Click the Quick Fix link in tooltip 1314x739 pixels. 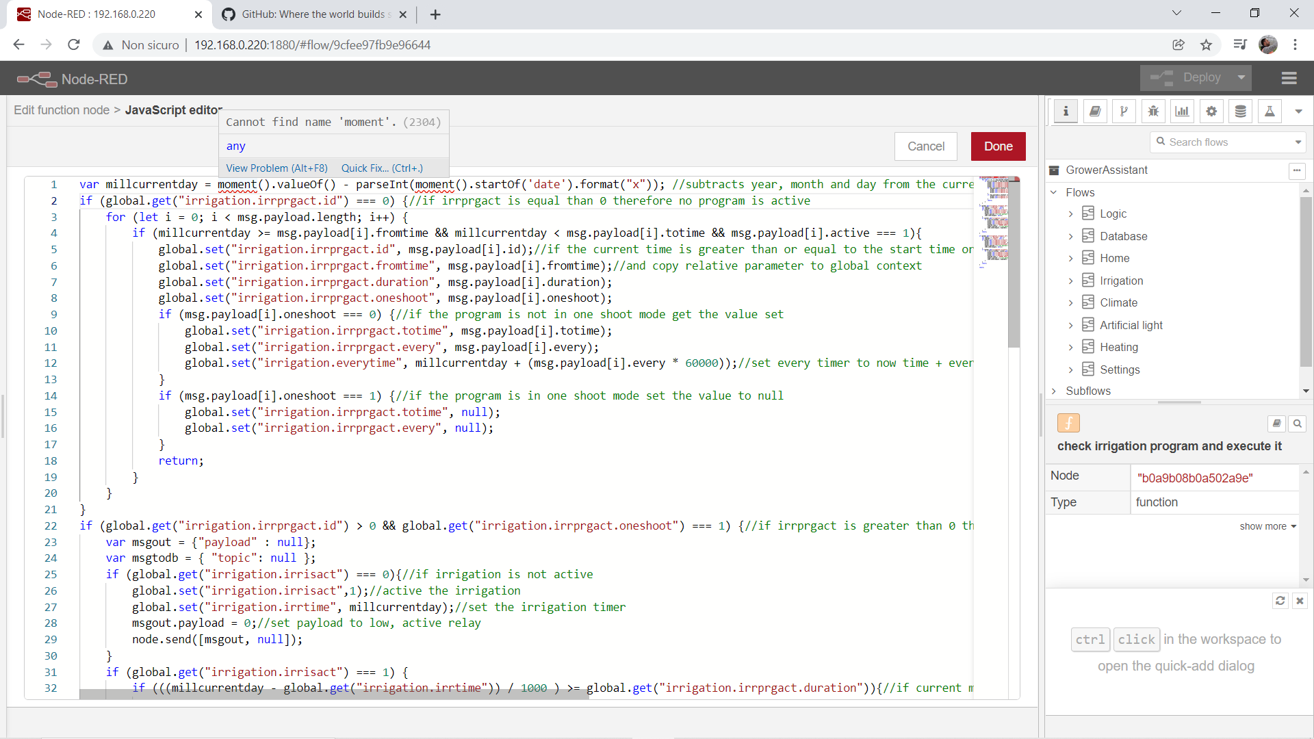pyautogui.click(x=382, y=168)
